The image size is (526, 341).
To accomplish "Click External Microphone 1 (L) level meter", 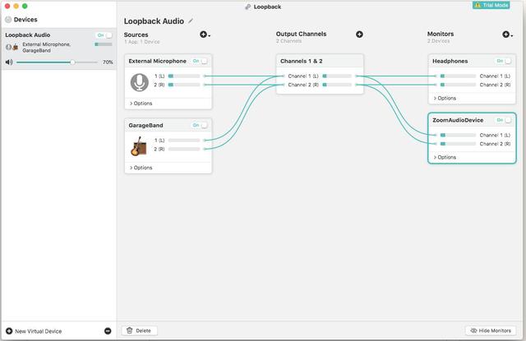I will click(x=184, y=76).
